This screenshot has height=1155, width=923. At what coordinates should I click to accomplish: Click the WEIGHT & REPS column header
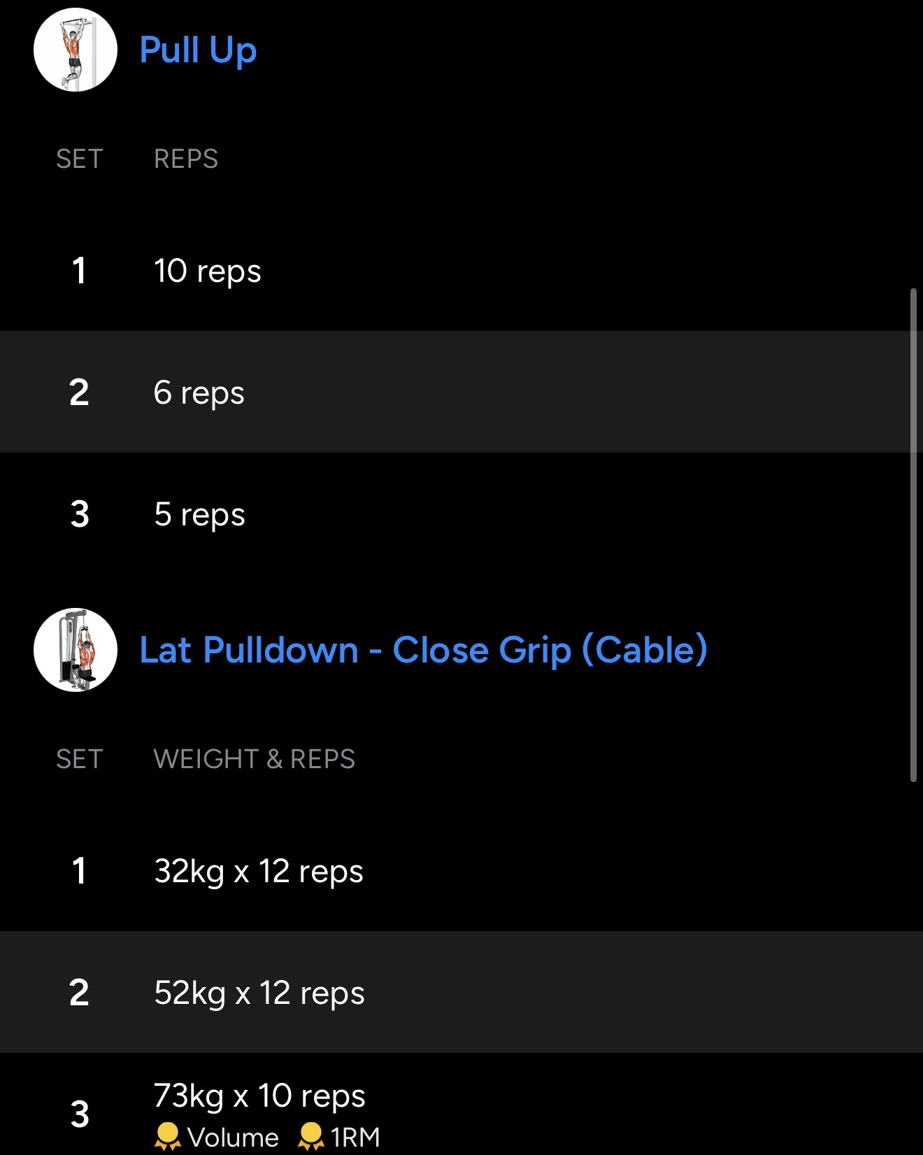(x=255, y=759)
